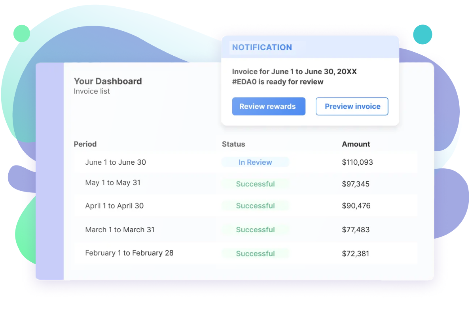Open the Invoice list subtitle
The height and width of the screenshot is (316, 470).
[92, 91]
